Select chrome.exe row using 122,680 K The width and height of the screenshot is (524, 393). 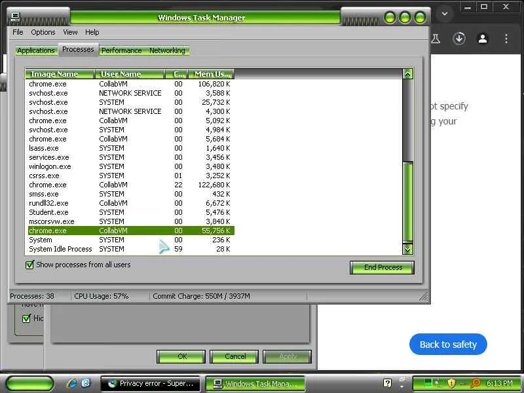131,185
